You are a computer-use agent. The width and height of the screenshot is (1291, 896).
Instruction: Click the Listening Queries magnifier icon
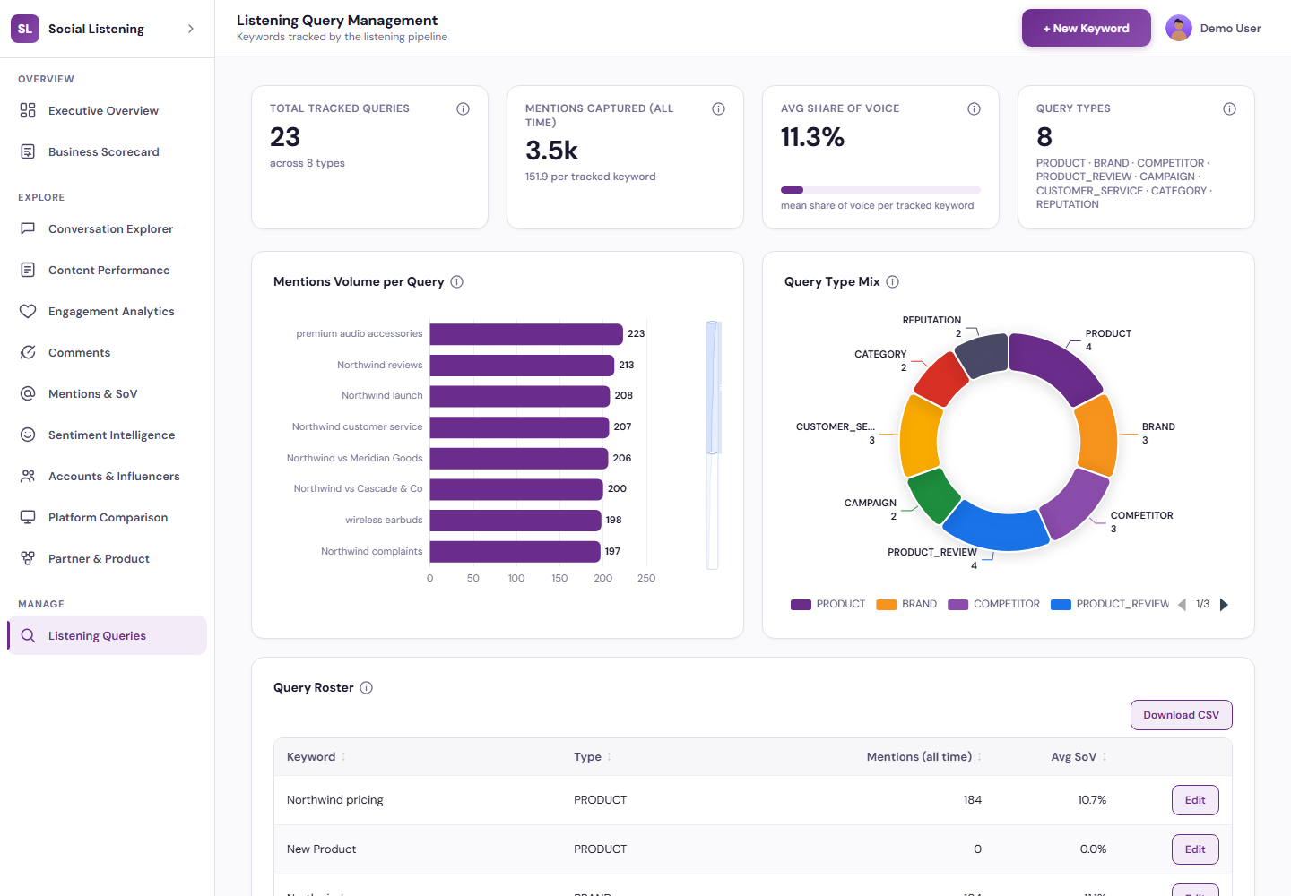coord(28,635)
